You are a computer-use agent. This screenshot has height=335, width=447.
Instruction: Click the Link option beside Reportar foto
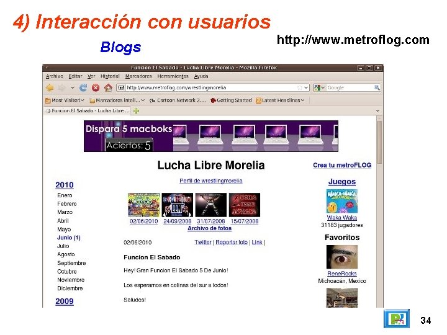click(257, 243)
